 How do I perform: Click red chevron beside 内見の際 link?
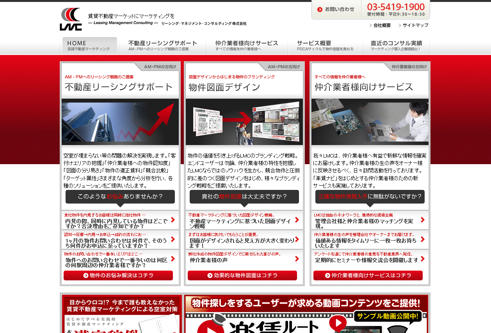click(173, 220)
